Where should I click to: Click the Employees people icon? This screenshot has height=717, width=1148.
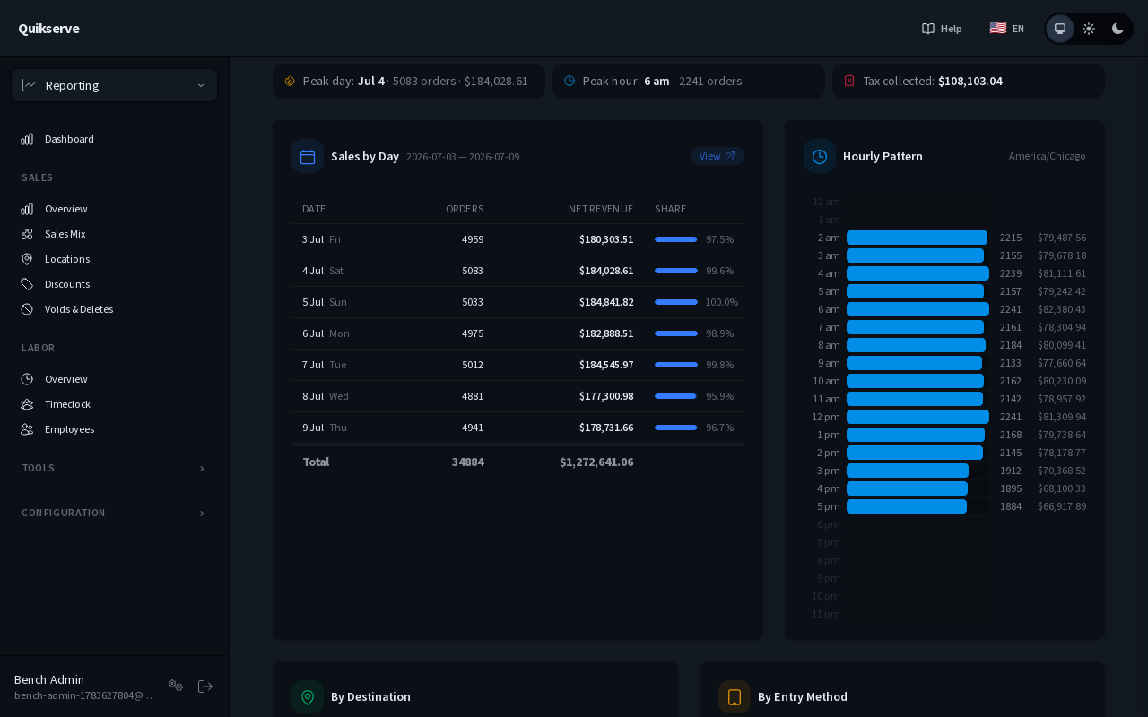pos(27,429)
